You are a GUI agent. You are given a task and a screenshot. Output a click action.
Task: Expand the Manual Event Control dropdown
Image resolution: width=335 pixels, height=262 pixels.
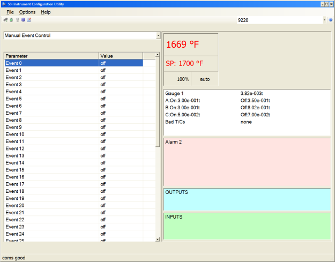[158, 36]
